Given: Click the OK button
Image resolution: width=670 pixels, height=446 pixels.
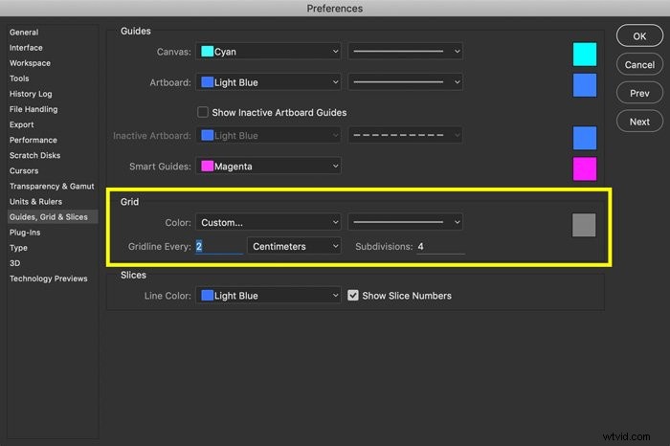Looking at the screenshot, I should 639,36.
